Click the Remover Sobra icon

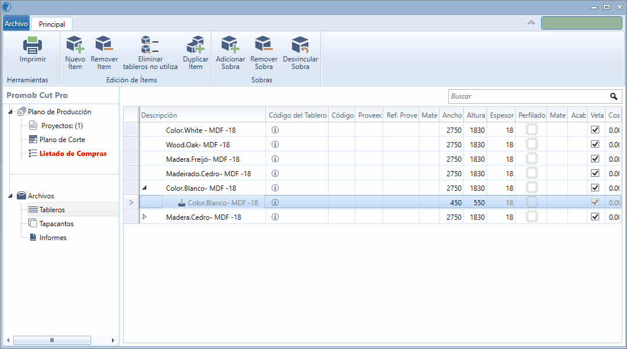264,45
